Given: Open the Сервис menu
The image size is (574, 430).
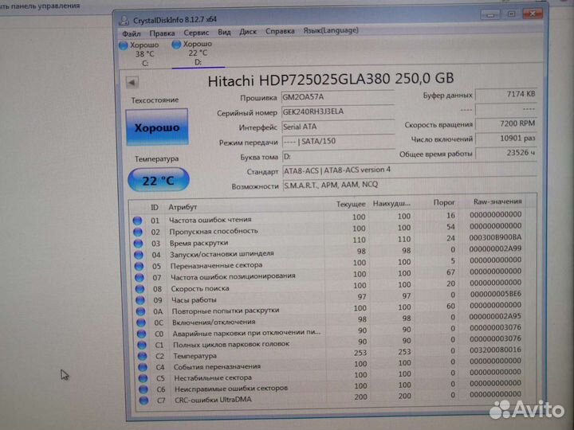Looking at the screenshot, I should (196, 33).
